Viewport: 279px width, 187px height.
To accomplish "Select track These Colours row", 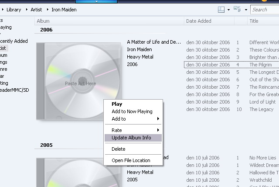I will coord(231,50).
